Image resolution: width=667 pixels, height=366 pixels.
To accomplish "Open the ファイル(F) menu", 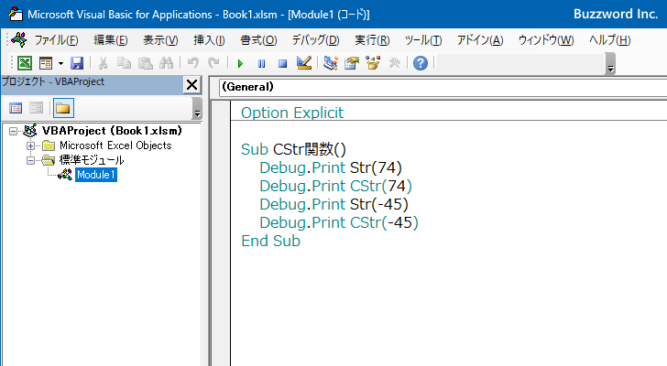I will pos(56,40).
